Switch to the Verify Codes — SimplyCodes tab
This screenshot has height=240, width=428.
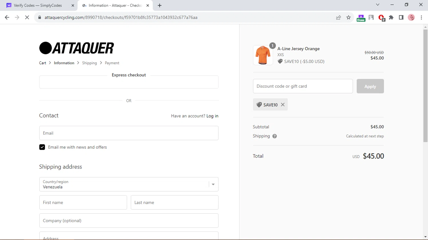pyautogui.click(x=38, y=5)
